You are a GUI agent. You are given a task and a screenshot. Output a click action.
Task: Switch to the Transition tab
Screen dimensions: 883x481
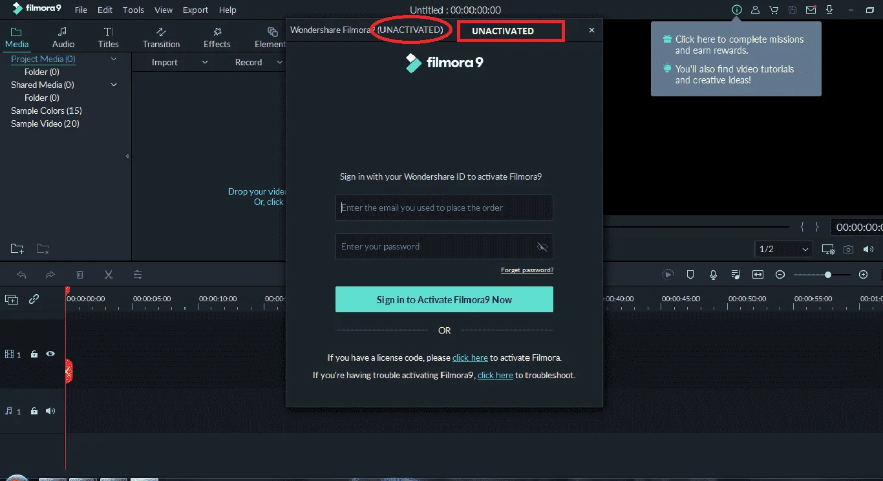pyautogui.click(x=162, y=37)
